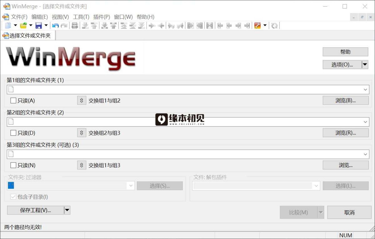375x239 pixels.
Task: Open the dropdown arrow next to Open icon
Action: pos(31,26)
